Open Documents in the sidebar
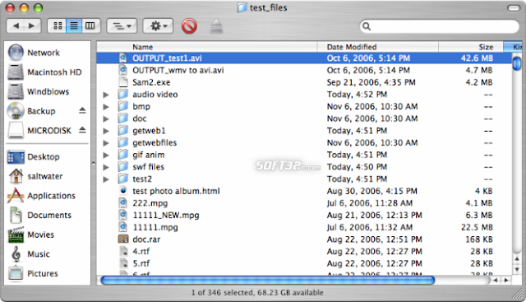The height and width of the screenshot is (302, 526). 39,216
